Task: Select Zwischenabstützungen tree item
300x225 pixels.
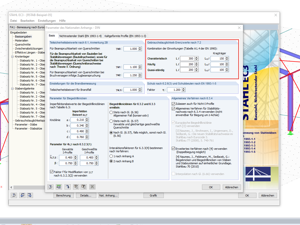Action: (29, 48)
